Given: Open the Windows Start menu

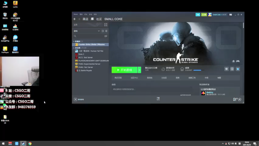Looking at the screenshot, I should point(3,143).
